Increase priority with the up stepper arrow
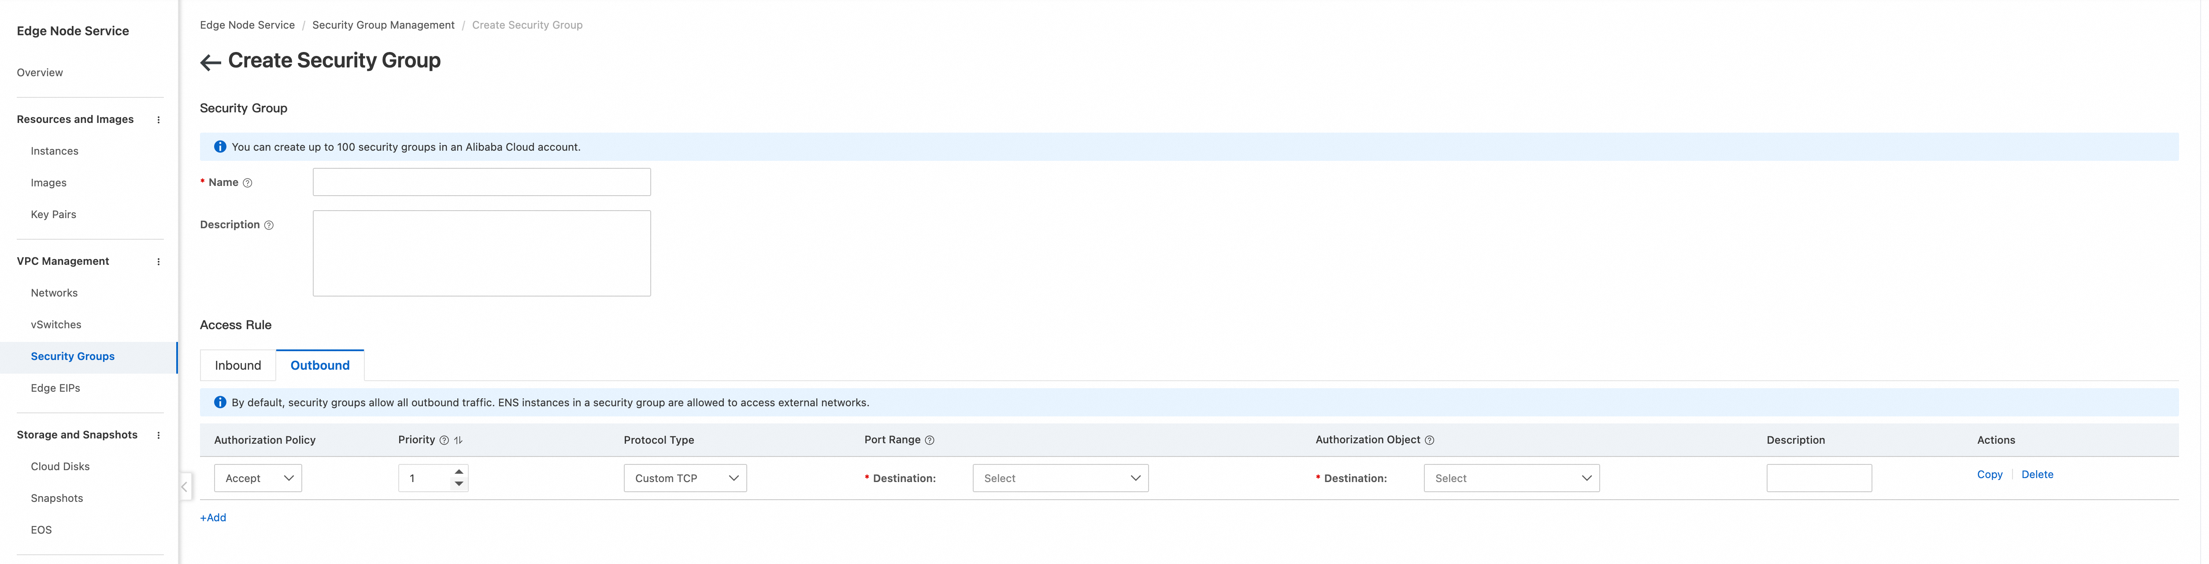 pos(460,471)
